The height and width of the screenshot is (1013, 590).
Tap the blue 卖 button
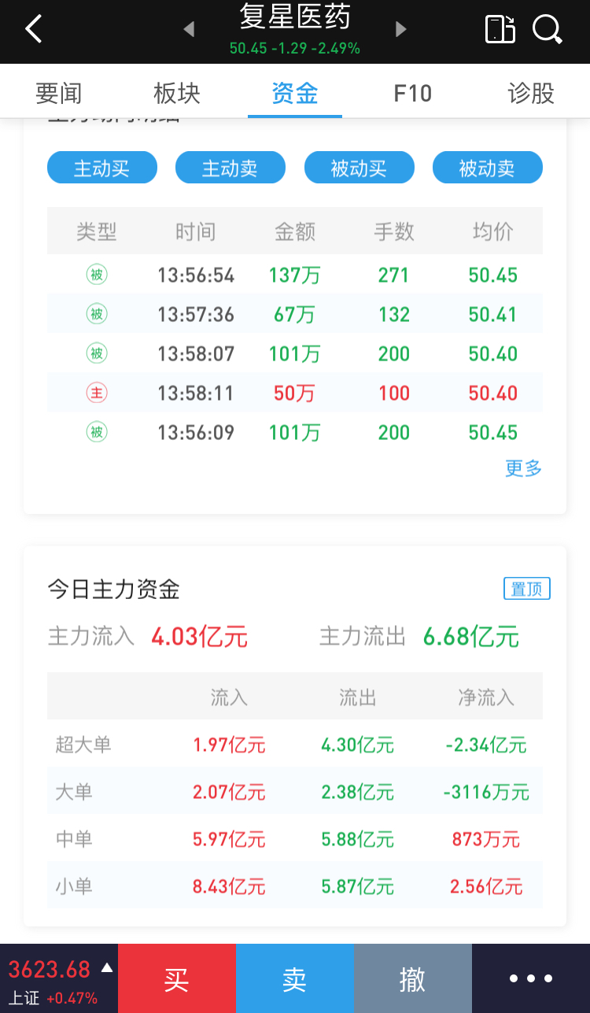[295, 978]
